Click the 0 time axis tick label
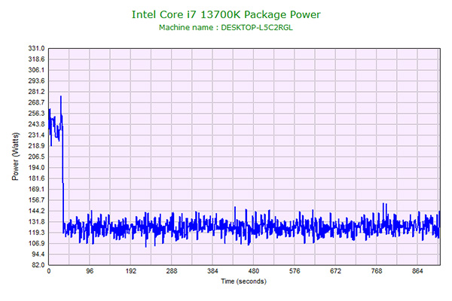This screenshot has height=301, width=452. pyautogui.click(x=49, y=271)
